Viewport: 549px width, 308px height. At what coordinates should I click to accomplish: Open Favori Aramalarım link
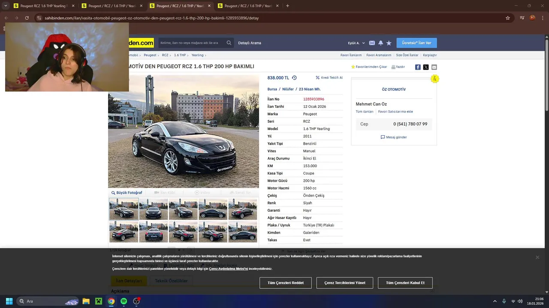379,55
